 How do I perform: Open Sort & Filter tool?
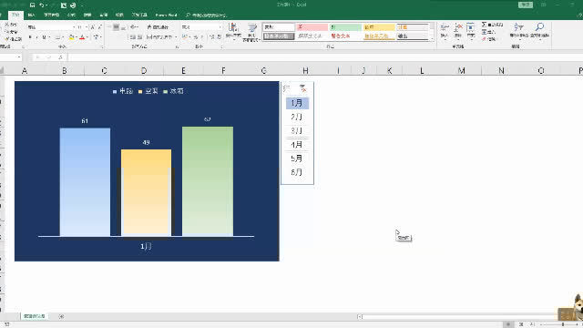tap(518, 31)
